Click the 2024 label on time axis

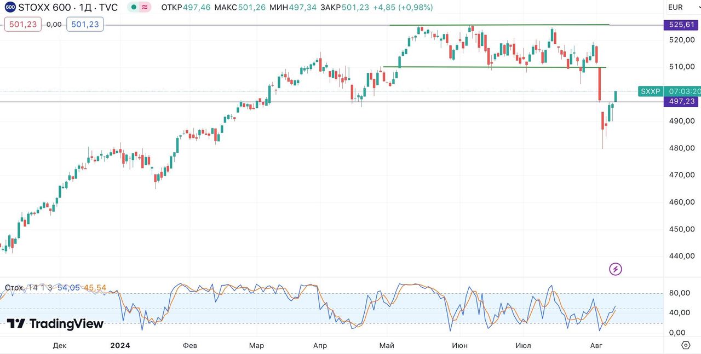[119, 345]
